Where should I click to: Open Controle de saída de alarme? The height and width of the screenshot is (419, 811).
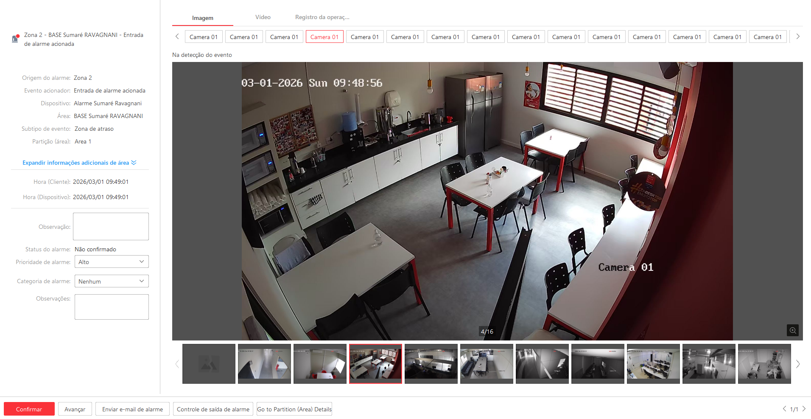[213, 409]
